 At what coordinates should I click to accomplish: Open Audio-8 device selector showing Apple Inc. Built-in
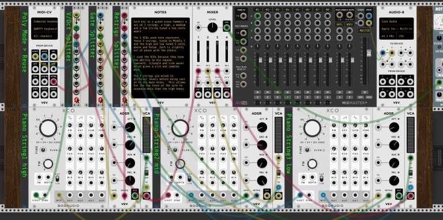tap(396, 29)
